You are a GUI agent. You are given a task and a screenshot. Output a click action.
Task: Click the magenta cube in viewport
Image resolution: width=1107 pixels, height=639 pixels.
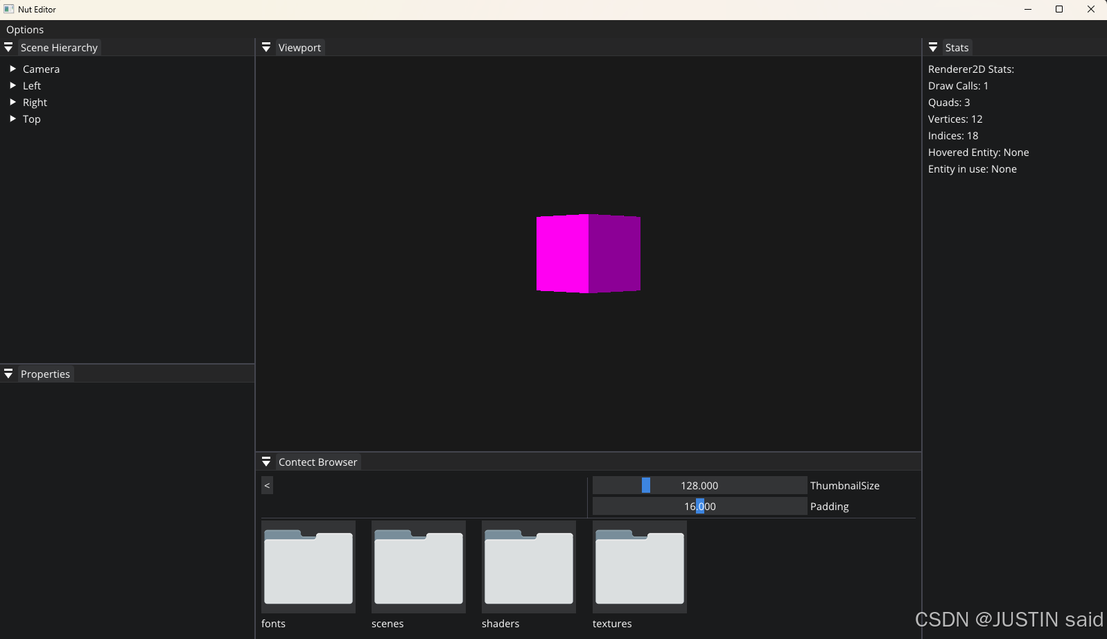click(588, 254)
